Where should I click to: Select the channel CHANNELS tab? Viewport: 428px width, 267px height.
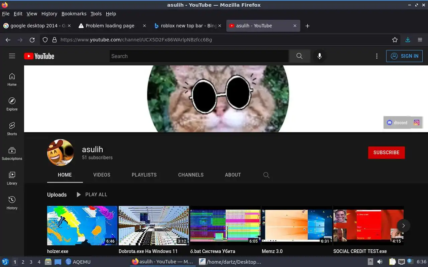click(191, 175)
